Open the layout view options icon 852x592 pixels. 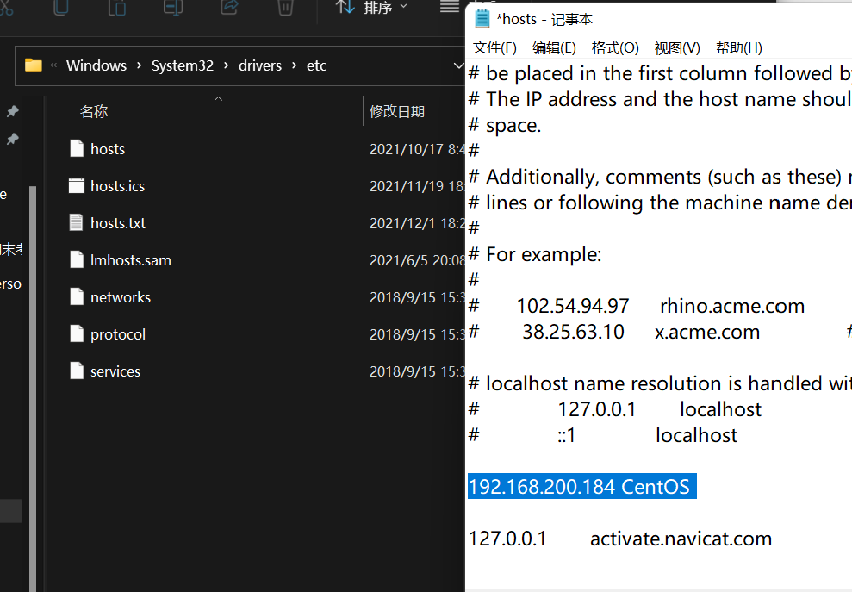click(x=449, y=9)
